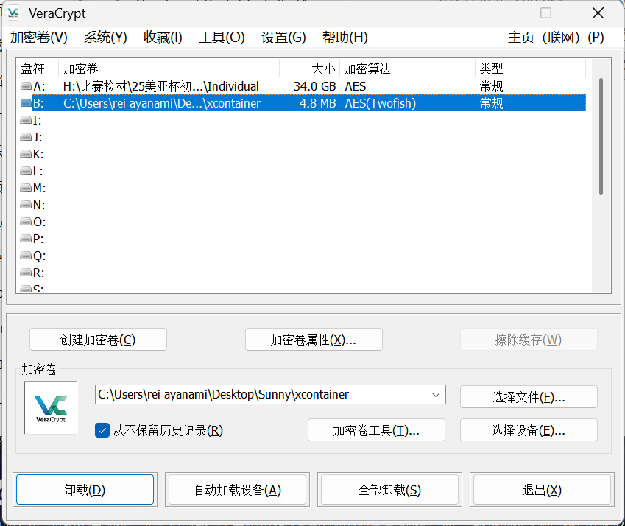The height and width of the screenshot is (526, 625).
Task: Select the I: drive slot icon
Action: point(26,120)
